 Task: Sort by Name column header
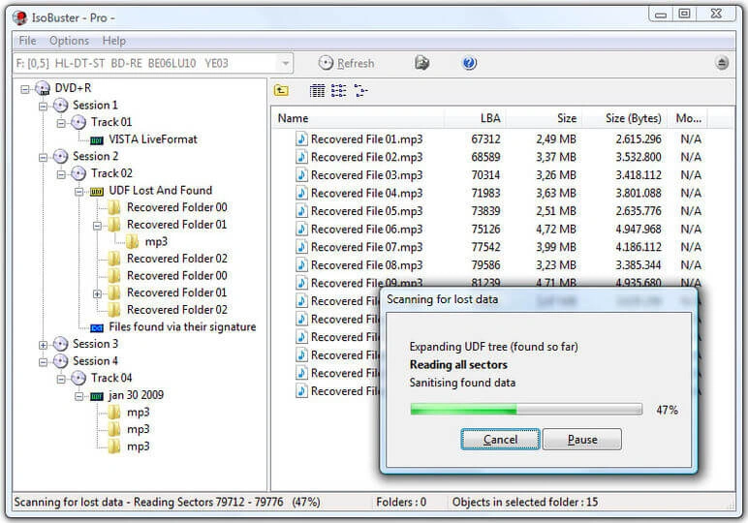[x=358, y=118]
